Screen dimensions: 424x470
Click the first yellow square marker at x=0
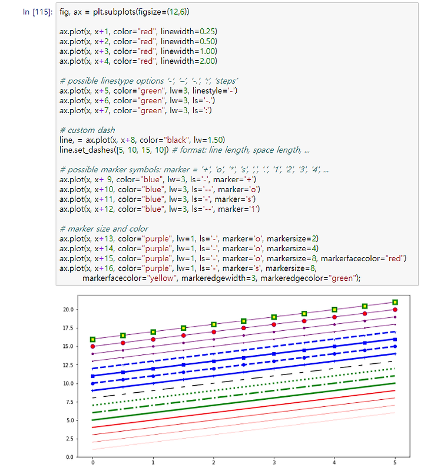(93, 339)
